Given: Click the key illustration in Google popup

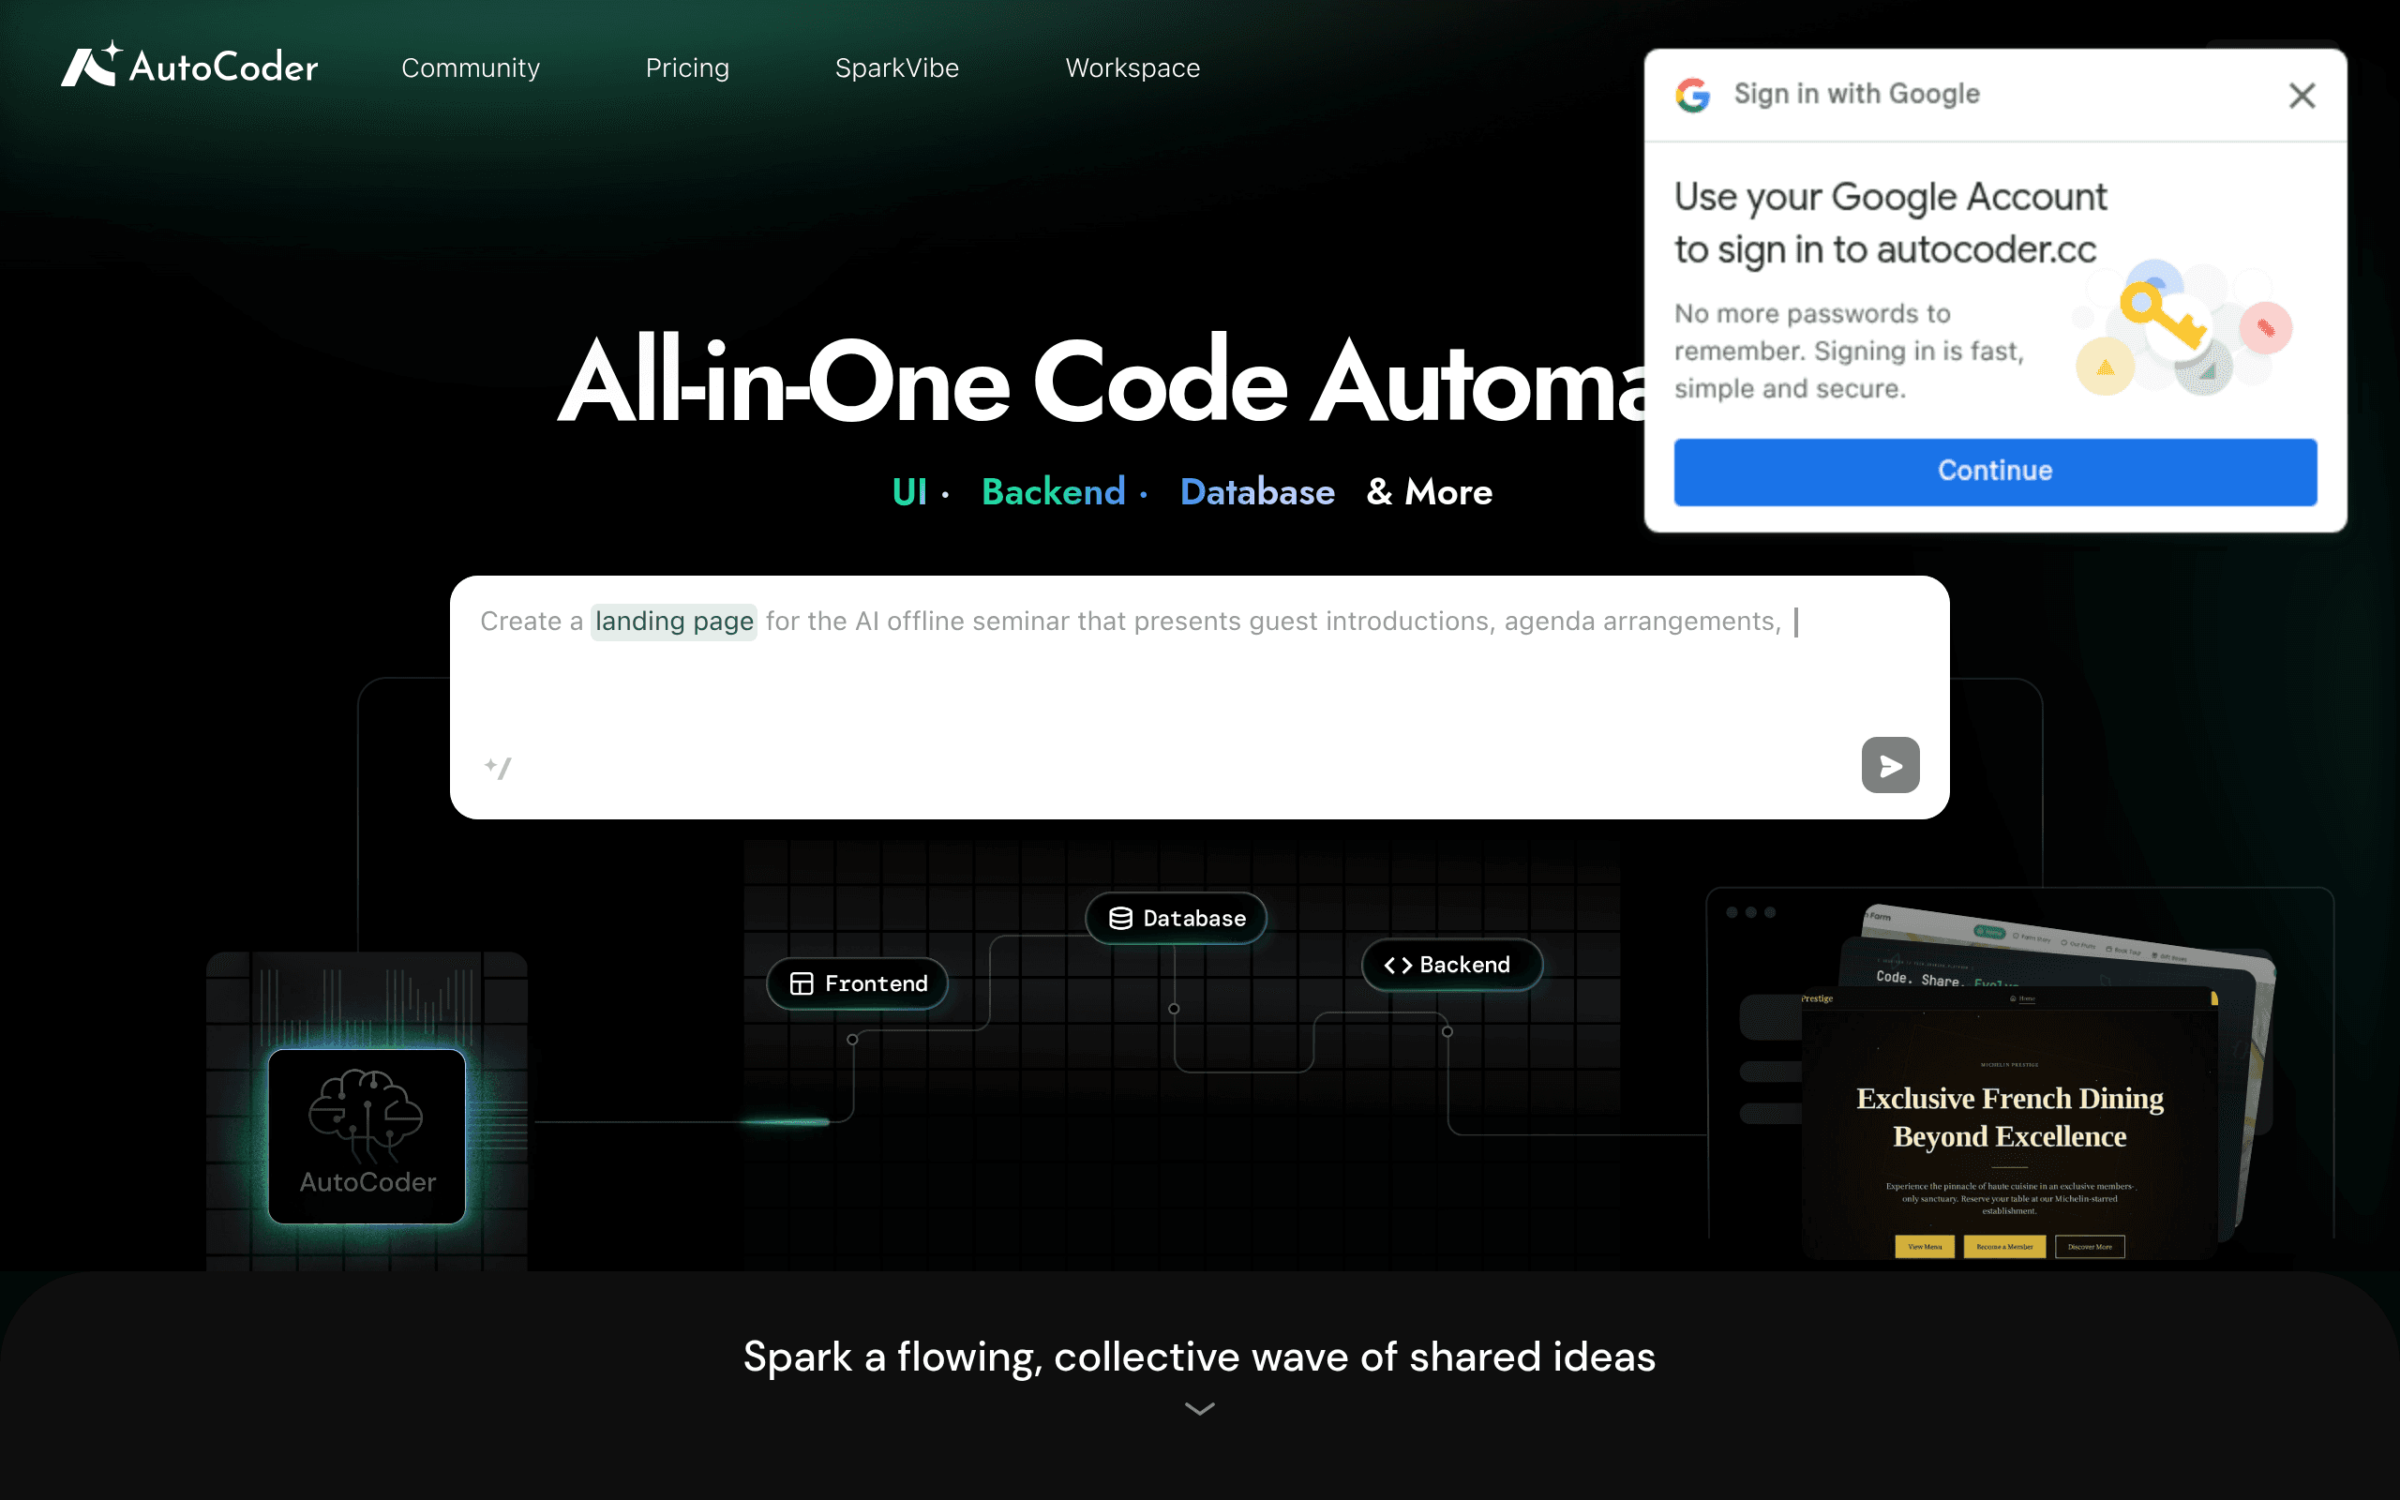Looking at the screenshot, I should click(2164, 318).
